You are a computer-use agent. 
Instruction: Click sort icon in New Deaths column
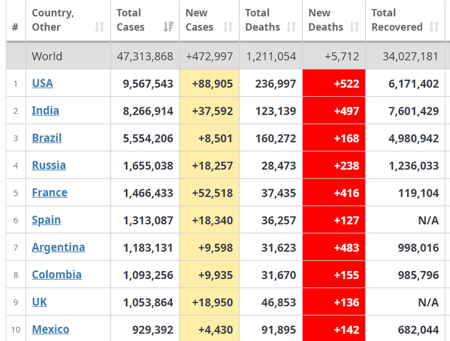(x=355, y=27)
